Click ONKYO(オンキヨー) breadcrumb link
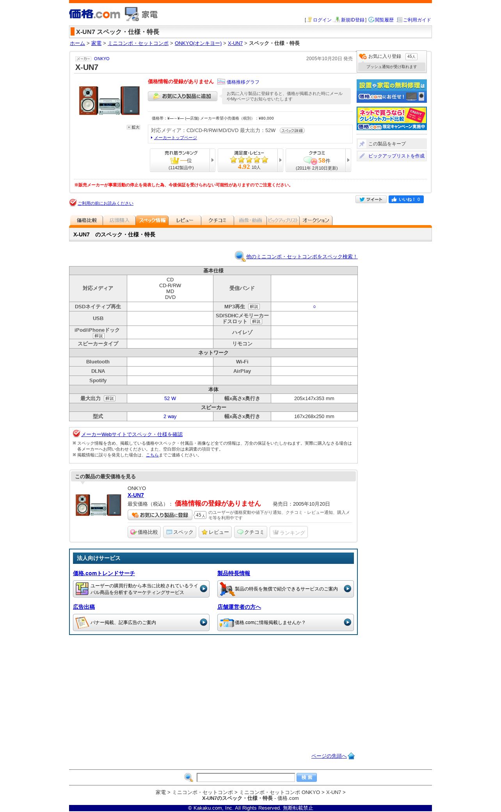 point(198,43)
